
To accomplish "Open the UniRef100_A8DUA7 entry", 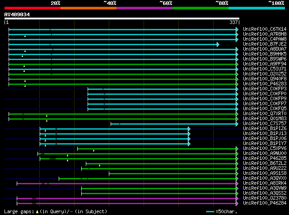I will (x=265, y=49).
